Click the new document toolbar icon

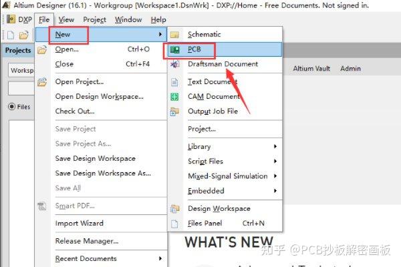coord(11,35)
